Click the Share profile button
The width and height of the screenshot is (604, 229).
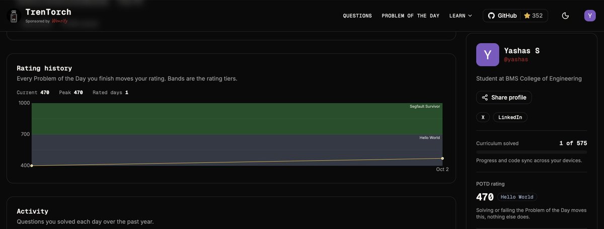click(504, 98)
